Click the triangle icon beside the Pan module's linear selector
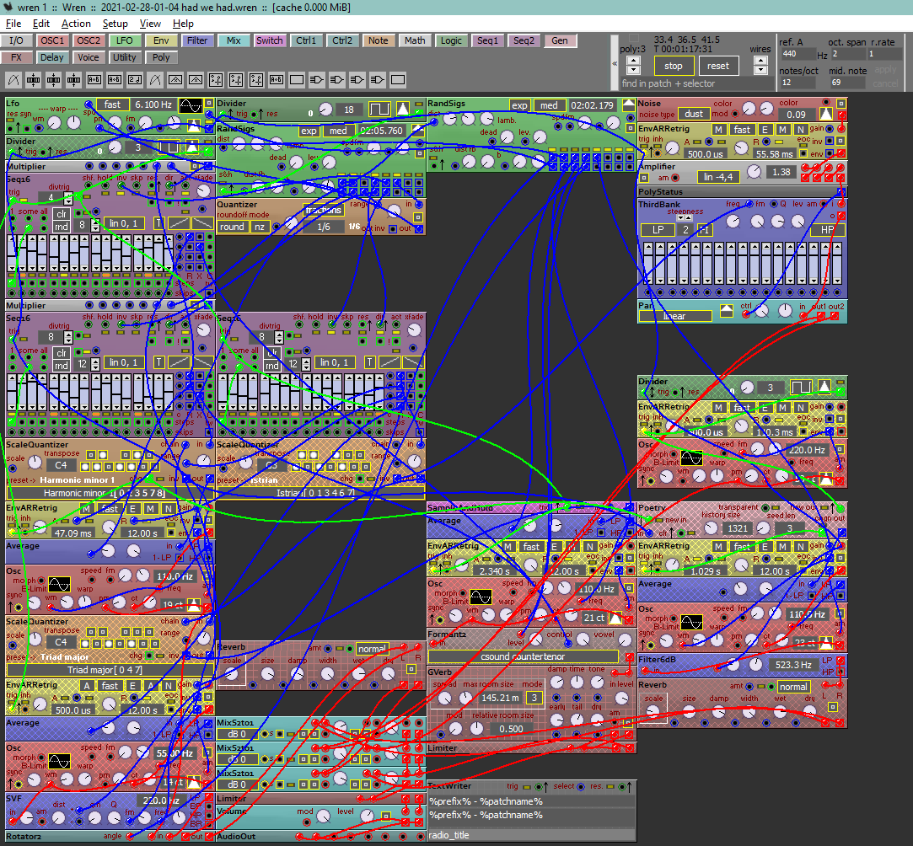 point(726,311)
